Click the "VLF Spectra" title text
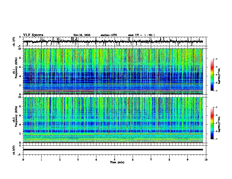The image size is (232, 179). coord(33,35)
